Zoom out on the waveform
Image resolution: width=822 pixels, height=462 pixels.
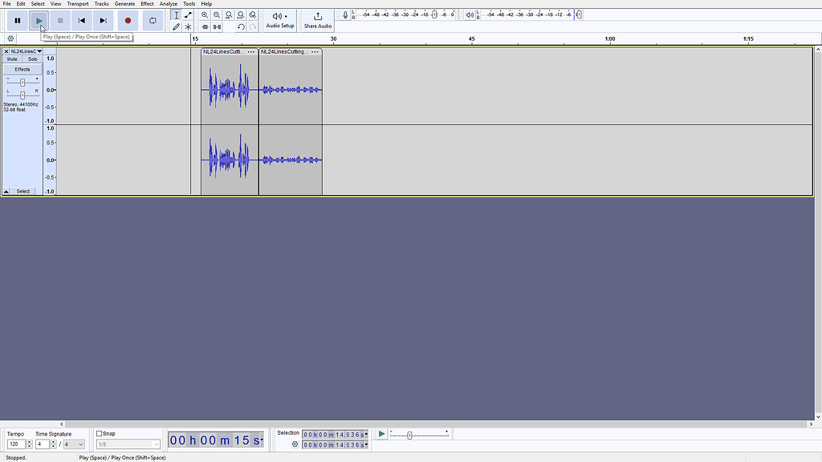click(x=217, y=15)
